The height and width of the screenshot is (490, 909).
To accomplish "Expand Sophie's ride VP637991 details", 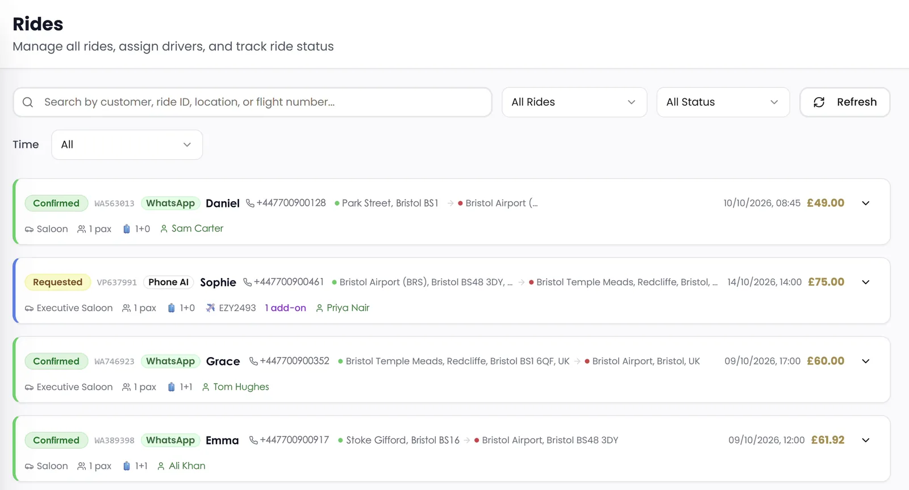I will (x=866, y=283).
